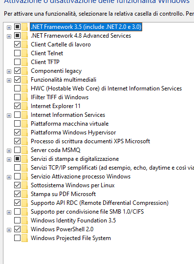
Task: Toggle Servizi di stampa e digitalizzazione checkbox
Action: pyautogui.click(x=17, y=159)
